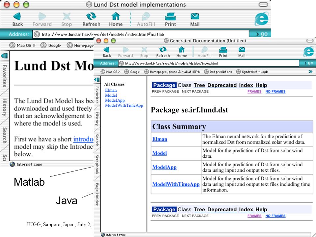
Task: Click AutoFill in Lund Dst model window
Action: coord(146,19)
